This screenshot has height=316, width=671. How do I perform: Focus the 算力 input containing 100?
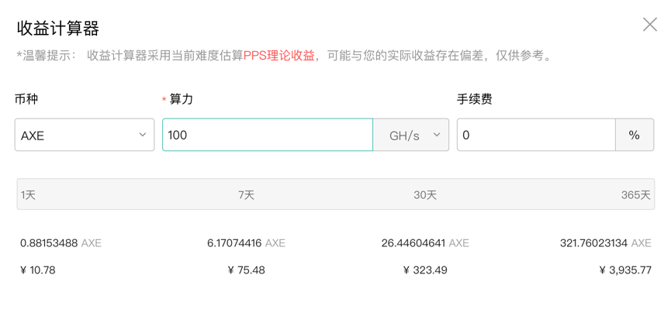(267, 135)
